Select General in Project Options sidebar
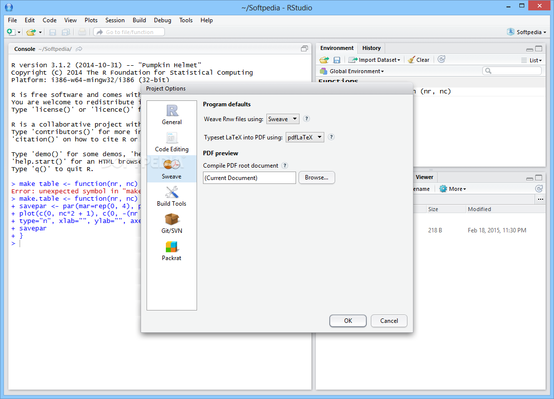 pyautogui.click(x=172, y=115)
